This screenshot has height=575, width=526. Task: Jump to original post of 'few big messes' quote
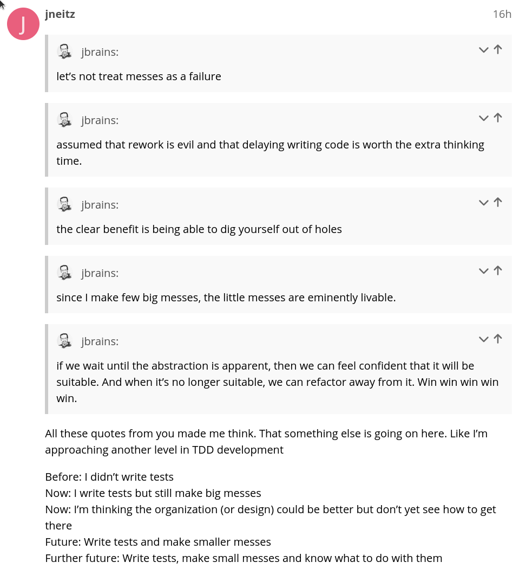tap(498, 271)
